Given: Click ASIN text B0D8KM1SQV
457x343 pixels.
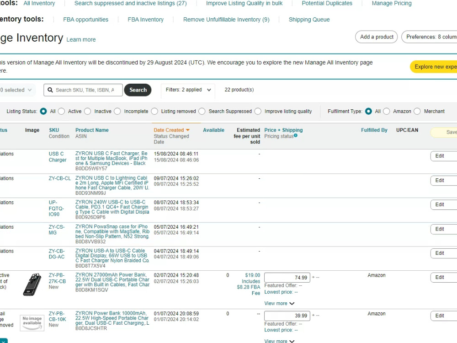Looking at the screenshot, I should click(x=92, y=290).
